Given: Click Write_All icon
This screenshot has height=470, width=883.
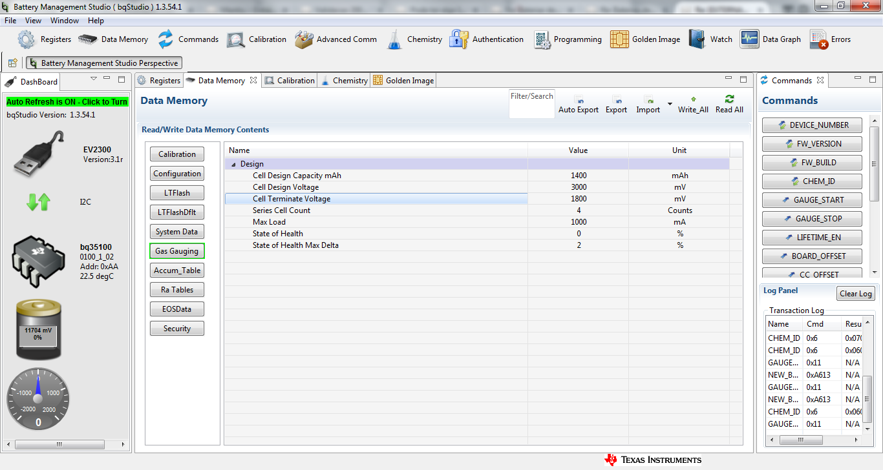Looking at the screenshot, I should click(693, 99).
